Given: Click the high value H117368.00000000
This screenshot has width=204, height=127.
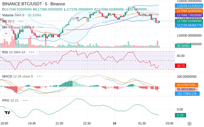Looking at the screenshot, I should (48, 9).
